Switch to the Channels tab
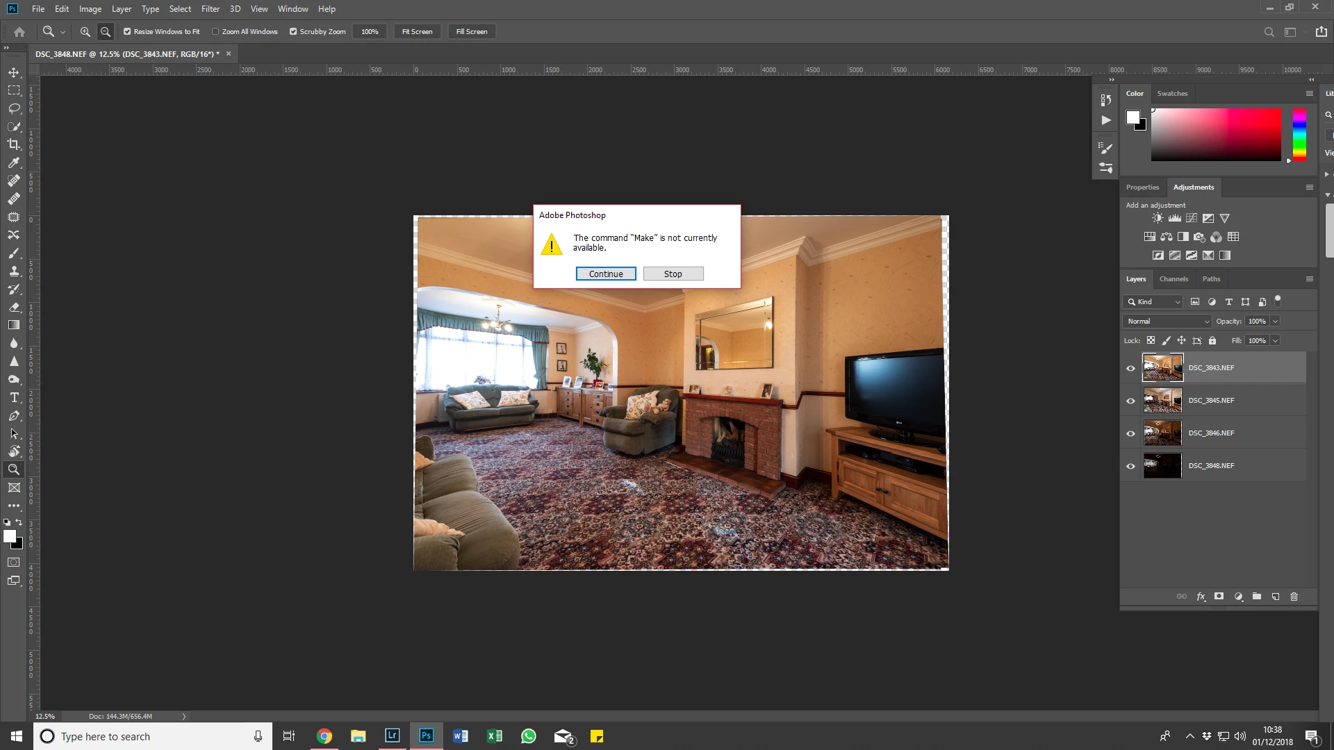The width and height of the screenshot is (1334, 750). point(1174,279)
